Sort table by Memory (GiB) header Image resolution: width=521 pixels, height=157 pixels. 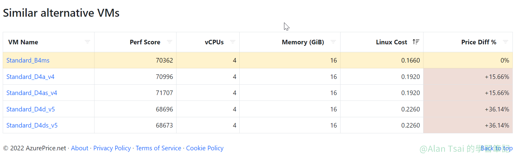[303, 42]
